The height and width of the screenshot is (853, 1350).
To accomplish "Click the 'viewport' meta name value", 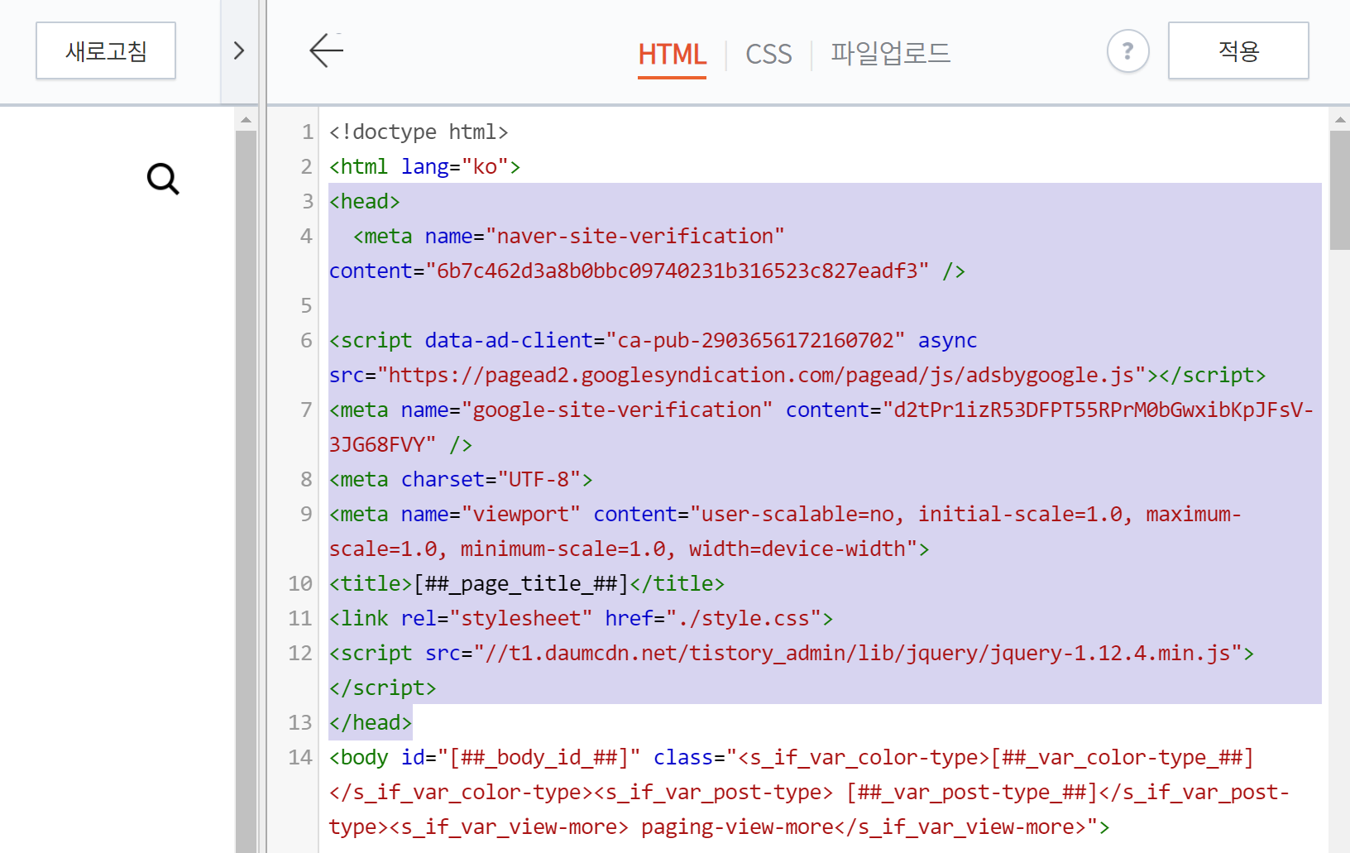I will (x=521, y=515).
